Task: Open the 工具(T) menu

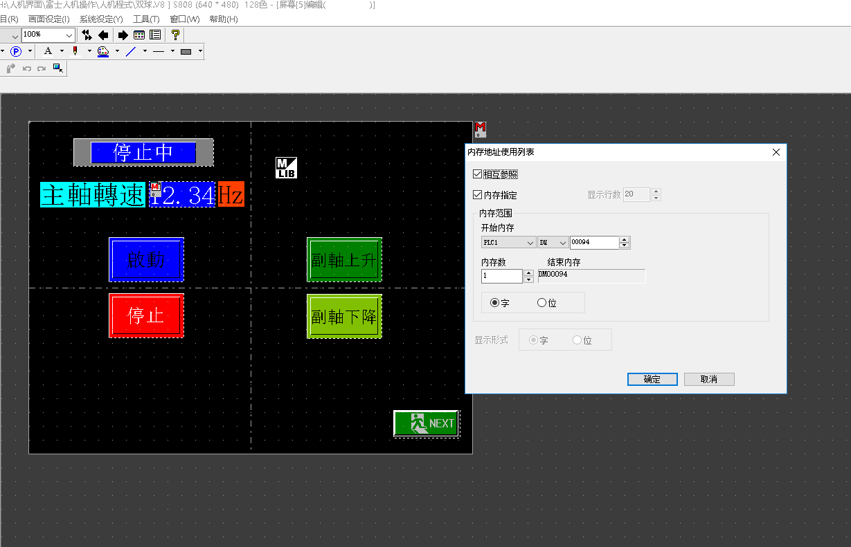Action: pos(145,19)
